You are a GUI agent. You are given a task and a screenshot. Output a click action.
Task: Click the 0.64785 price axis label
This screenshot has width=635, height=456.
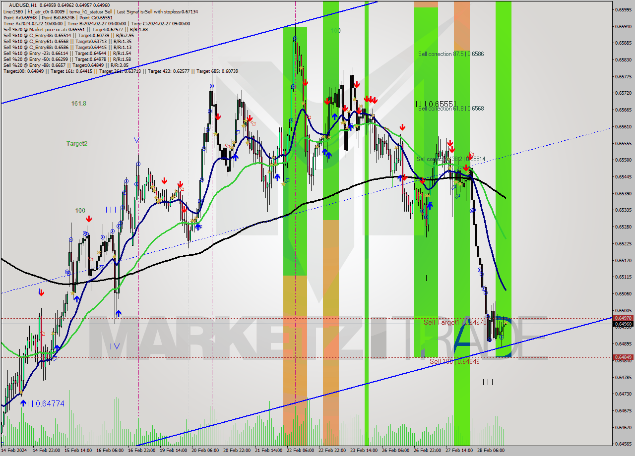click(623, 378)
